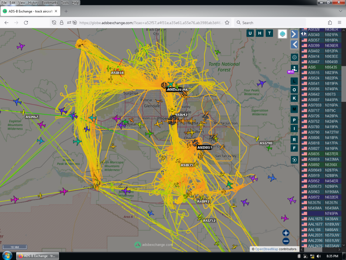Toggle the L labels button

pos(294,81)
